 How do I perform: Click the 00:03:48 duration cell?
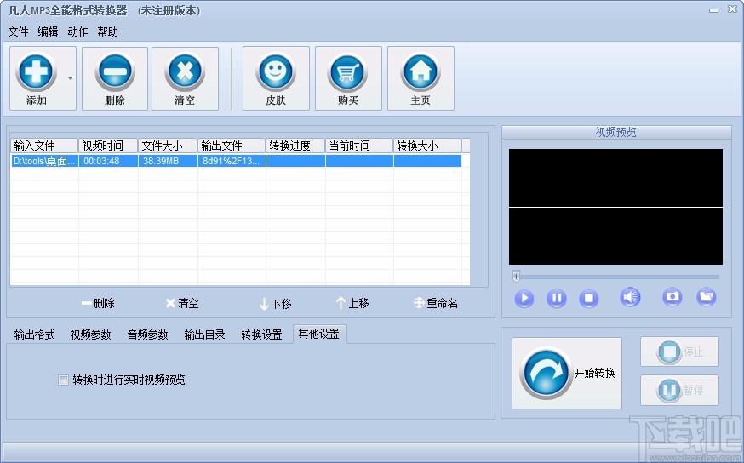[108, 161]
